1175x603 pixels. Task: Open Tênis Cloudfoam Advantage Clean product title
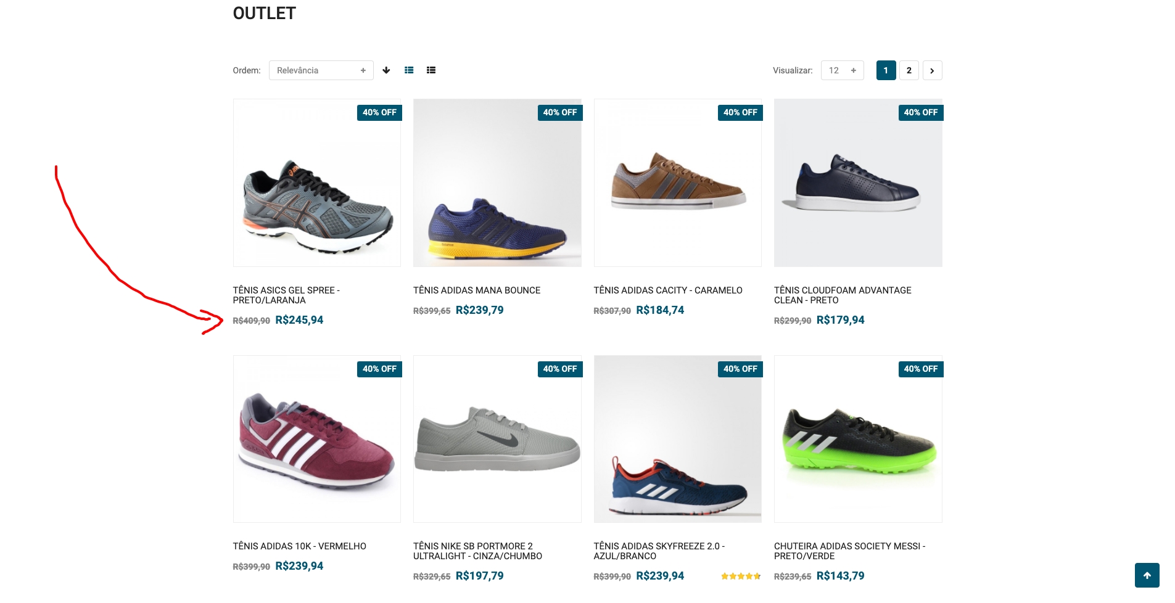(x=843, y=295)
